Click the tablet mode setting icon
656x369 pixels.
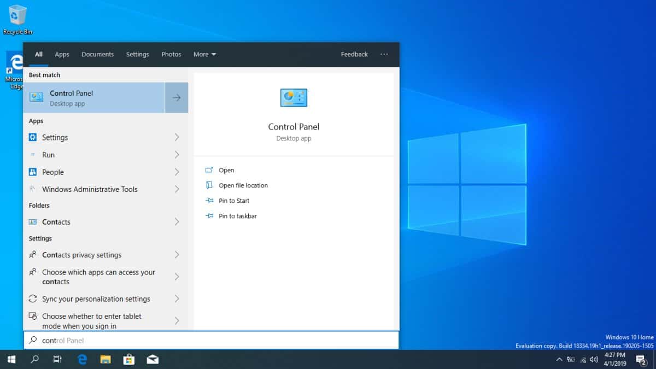pos(33,317)
